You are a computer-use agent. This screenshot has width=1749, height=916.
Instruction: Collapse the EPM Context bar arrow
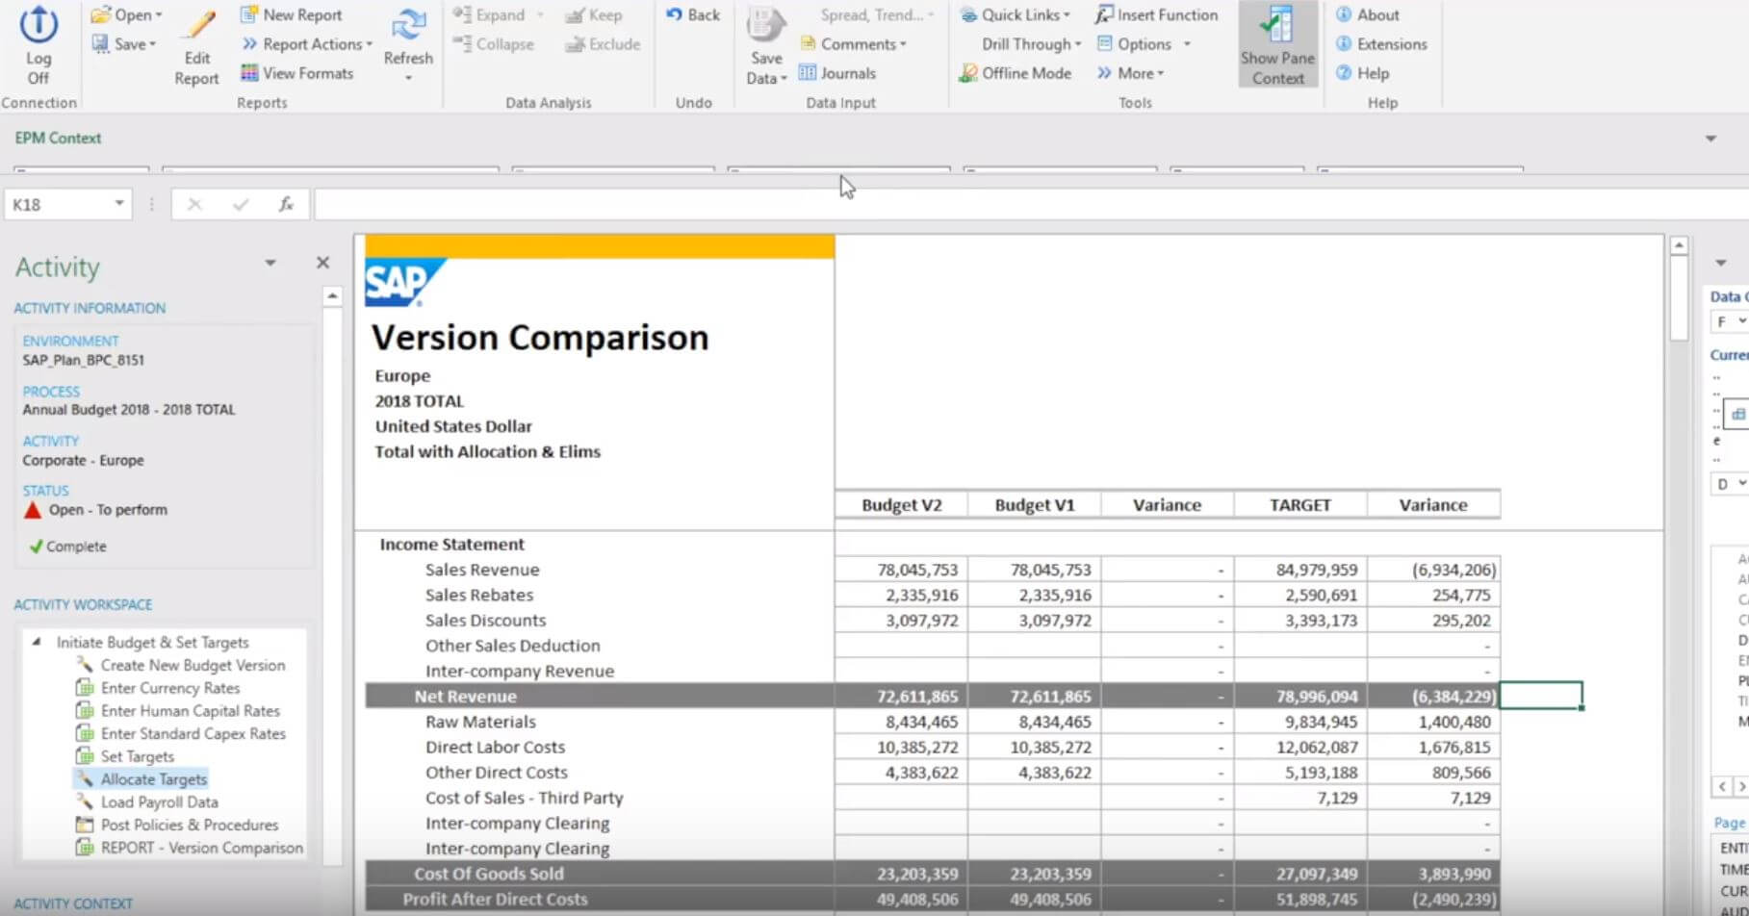[1710, 139]
